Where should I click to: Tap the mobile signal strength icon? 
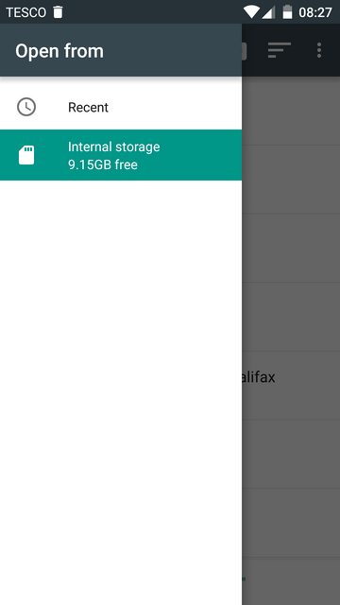click(268, 12)
